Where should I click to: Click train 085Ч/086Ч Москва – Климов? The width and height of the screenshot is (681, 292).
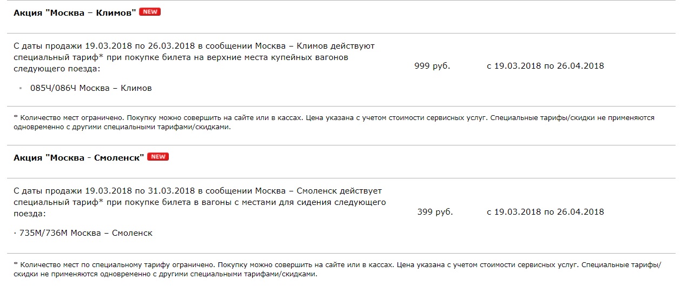(x=91, y=88)
